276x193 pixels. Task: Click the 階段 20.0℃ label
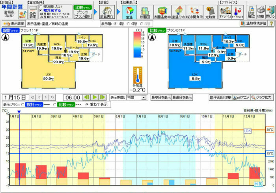[58, 62]
